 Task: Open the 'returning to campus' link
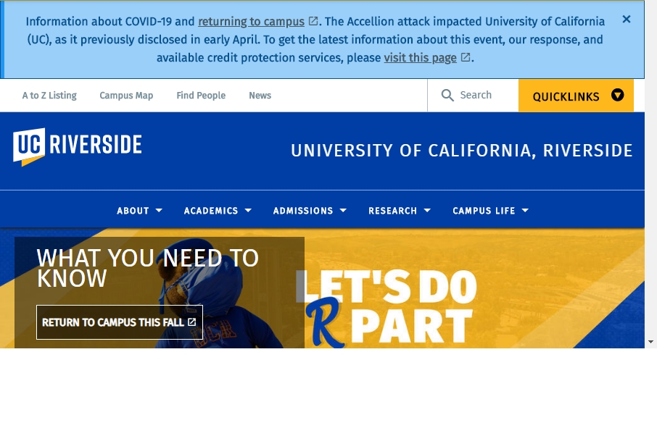pyautogui.click(x=251, y=22)
